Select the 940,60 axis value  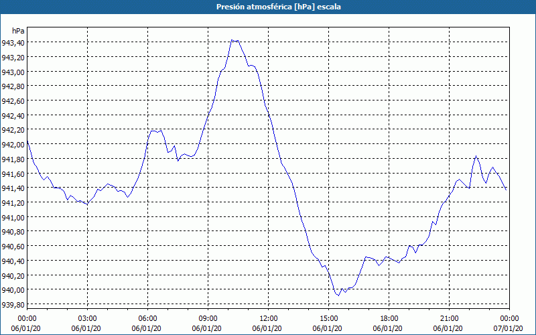point(13,247)
